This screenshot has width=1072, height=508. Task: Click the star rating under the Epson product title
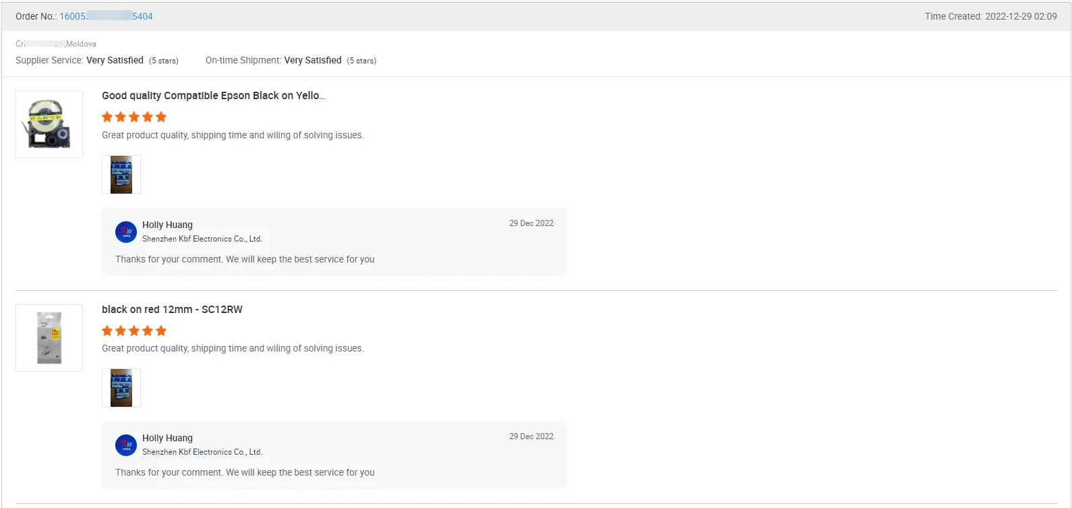[134, 117]
